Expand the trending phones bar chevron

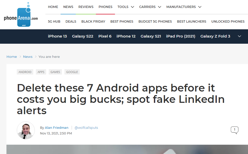[x=239, y=36]
